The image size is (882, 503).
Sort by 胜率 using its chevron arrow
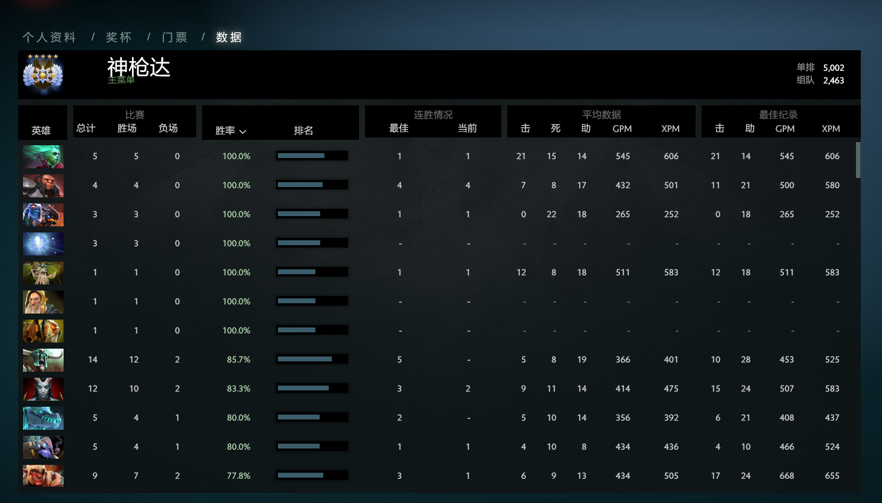(x=243, y=131)
